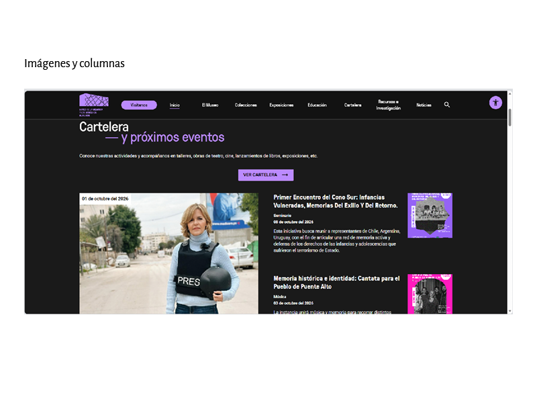Open the search magnifier icon
Viewport: 537px width, 403px height.
(x=447, y=105)
